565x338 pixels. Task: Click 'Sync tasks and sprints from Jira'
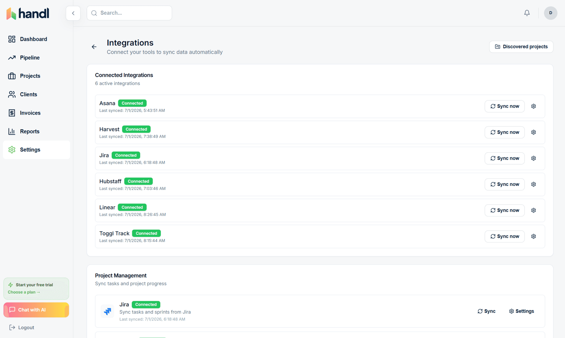[155, 312]
